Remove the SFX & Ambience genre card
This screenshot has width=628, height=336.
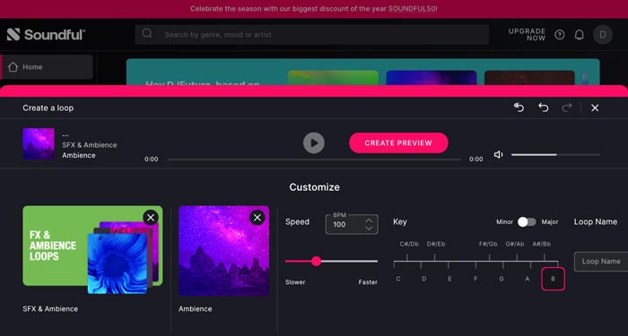pos(151,218)
